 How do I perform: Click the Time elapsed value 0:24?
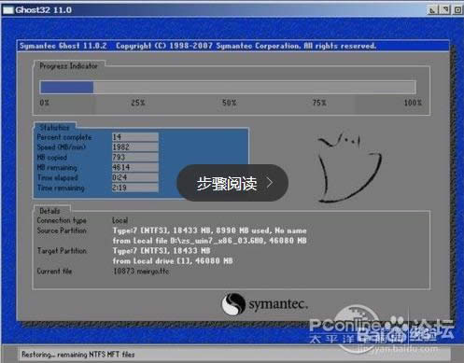point(135,177)
